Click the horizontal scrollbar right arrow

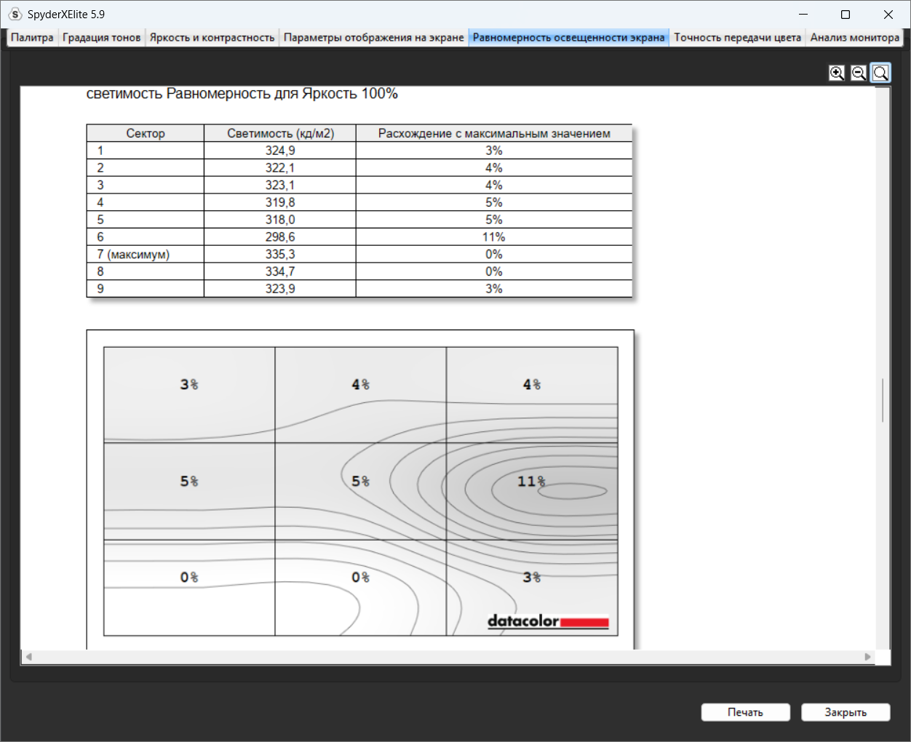(867, 657)
